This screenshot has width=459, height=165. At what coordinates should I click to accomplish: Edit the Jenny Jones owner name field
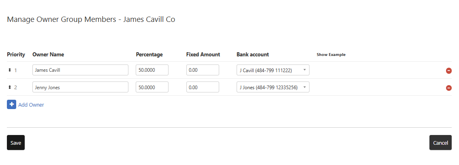click(80, 87)
